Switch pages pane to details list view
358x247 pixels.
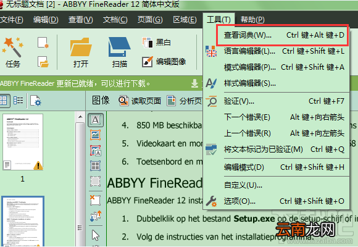pos(19,101)
